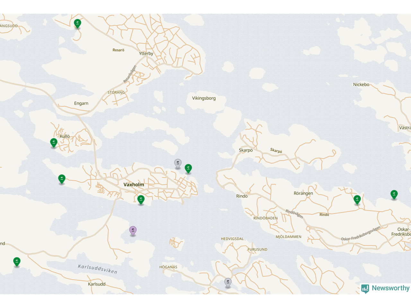Select the green beach marker above Oskar-Fredriksborg
The image size is (411, 308).
[394, 194]
